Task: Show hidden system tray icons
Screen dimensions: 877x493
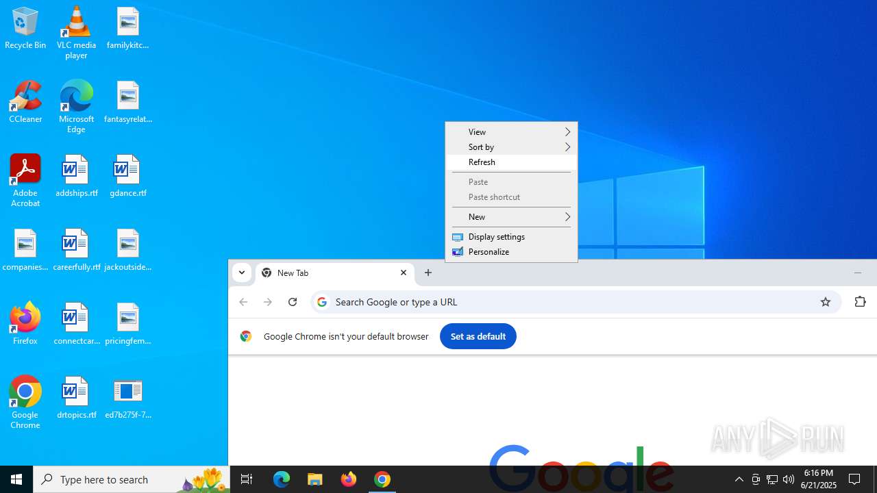Action: [x=739, y=479]
